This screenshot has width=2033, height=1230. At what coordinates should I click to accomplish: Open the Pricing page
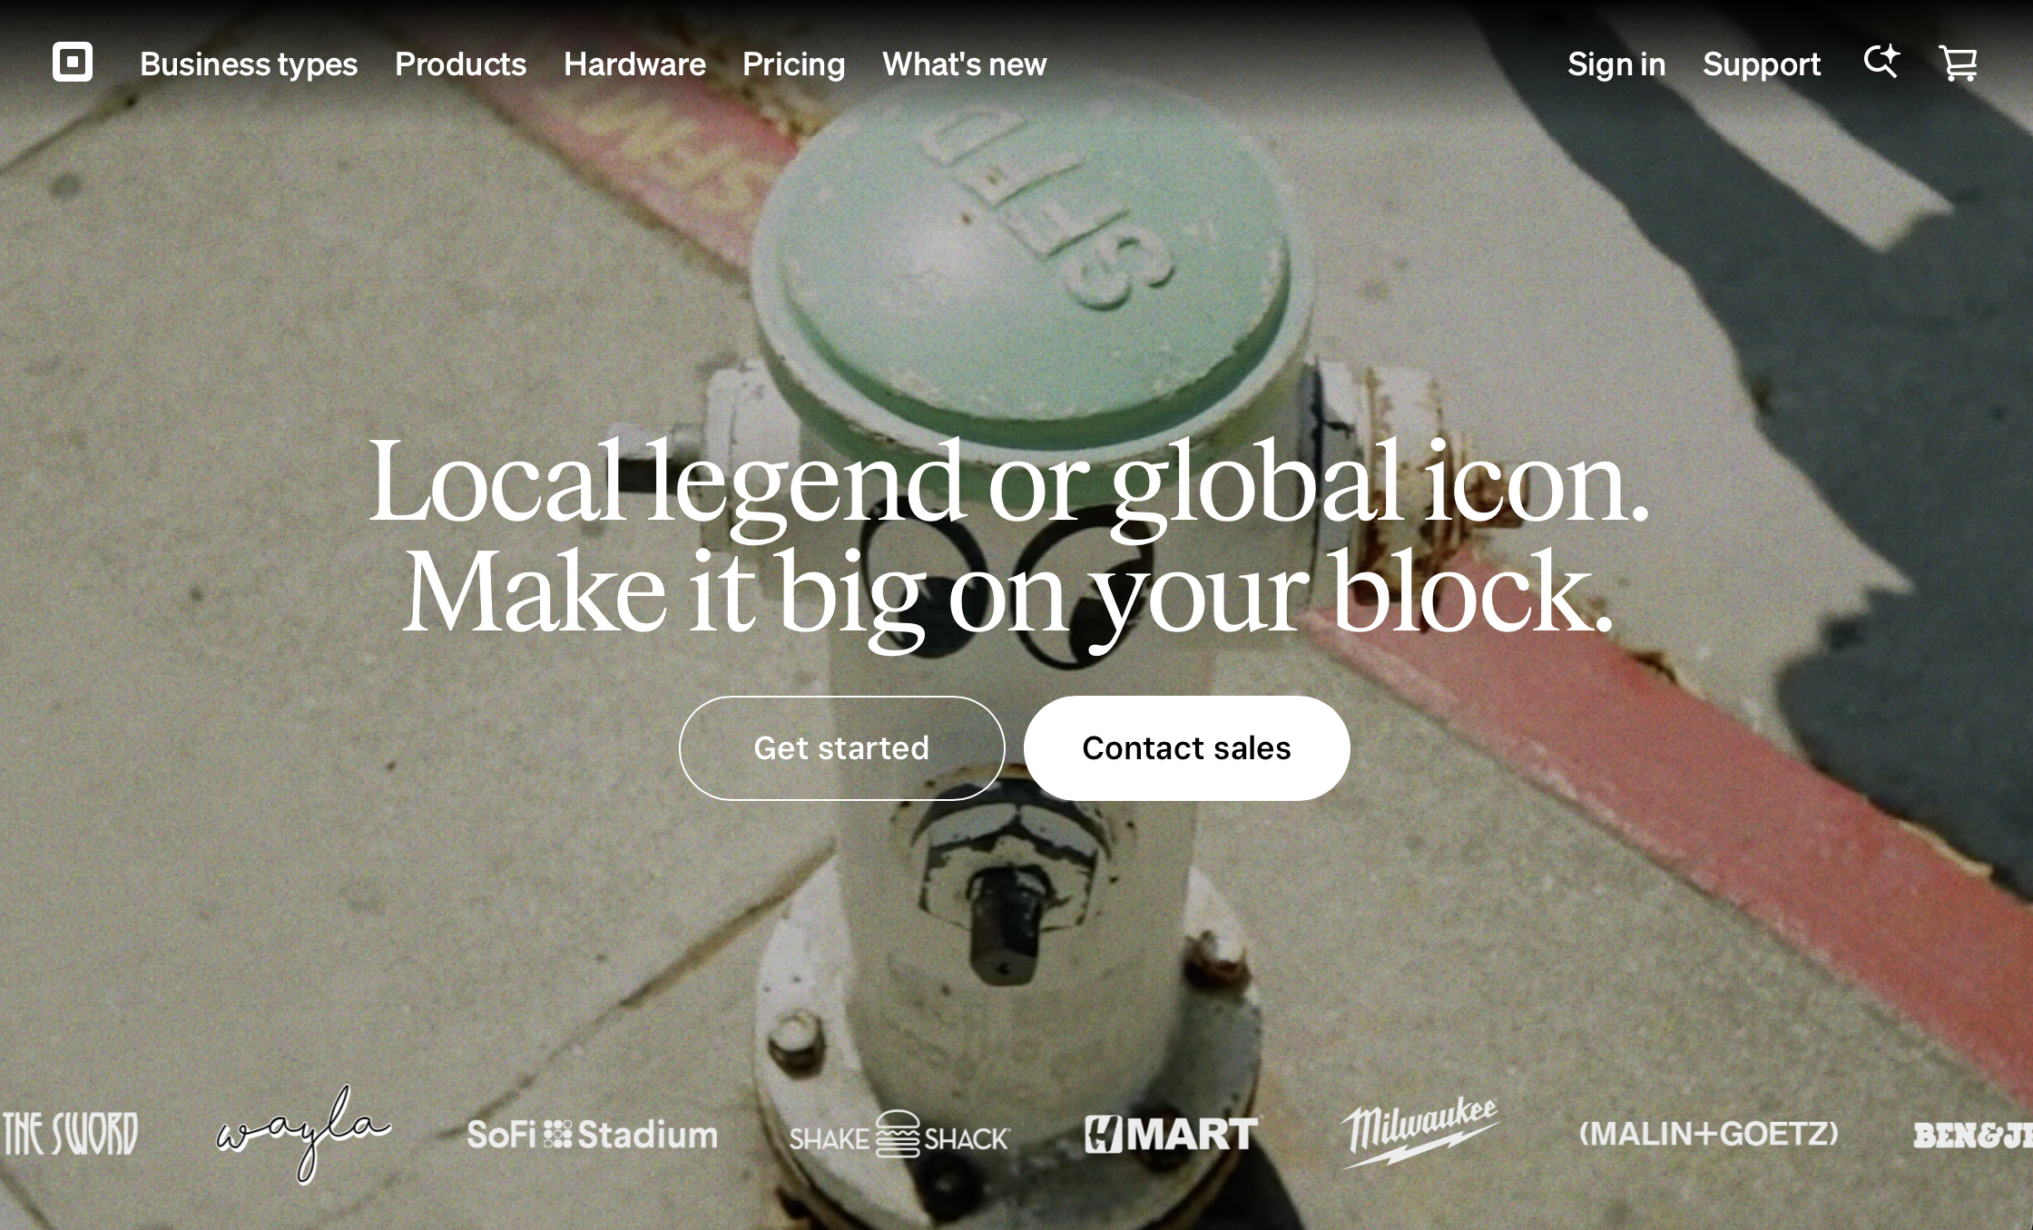point(794,63)
